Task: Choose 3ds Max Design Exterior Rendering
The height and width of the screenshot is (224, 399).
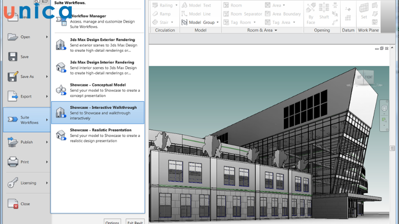Action: 98,45
